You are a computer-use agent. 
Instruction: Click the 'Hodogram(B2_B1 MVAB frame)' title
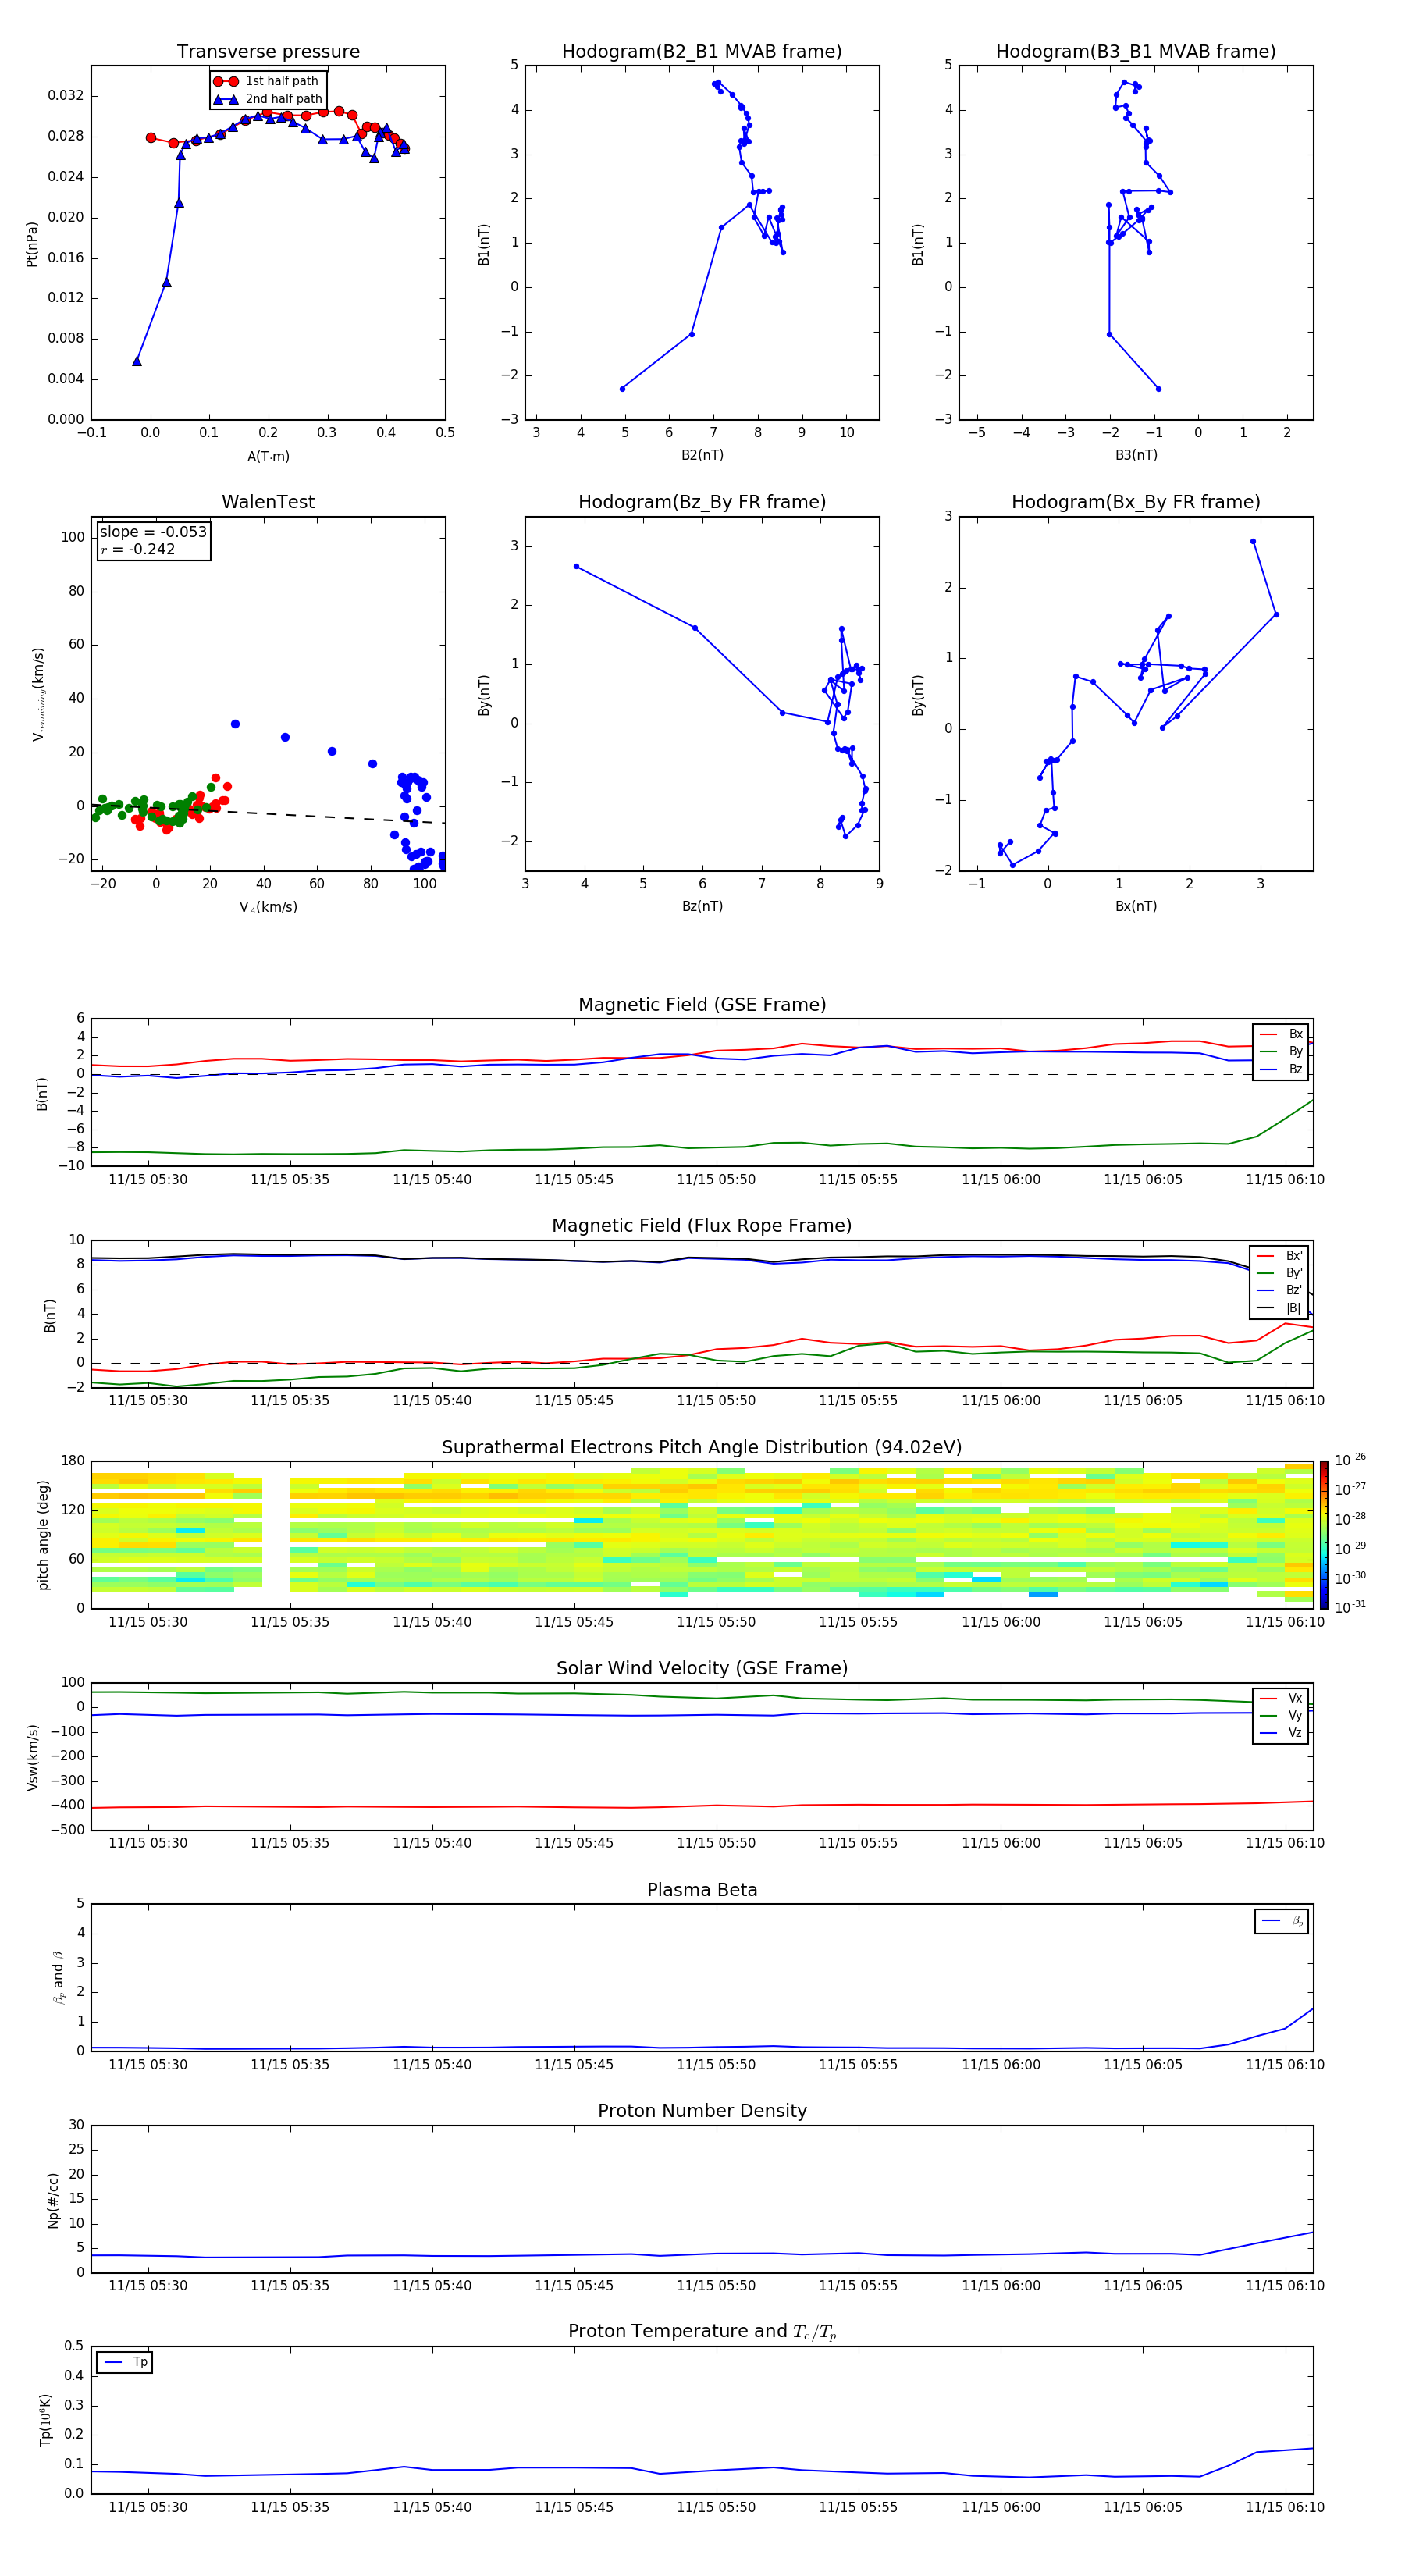pos(702,52)
